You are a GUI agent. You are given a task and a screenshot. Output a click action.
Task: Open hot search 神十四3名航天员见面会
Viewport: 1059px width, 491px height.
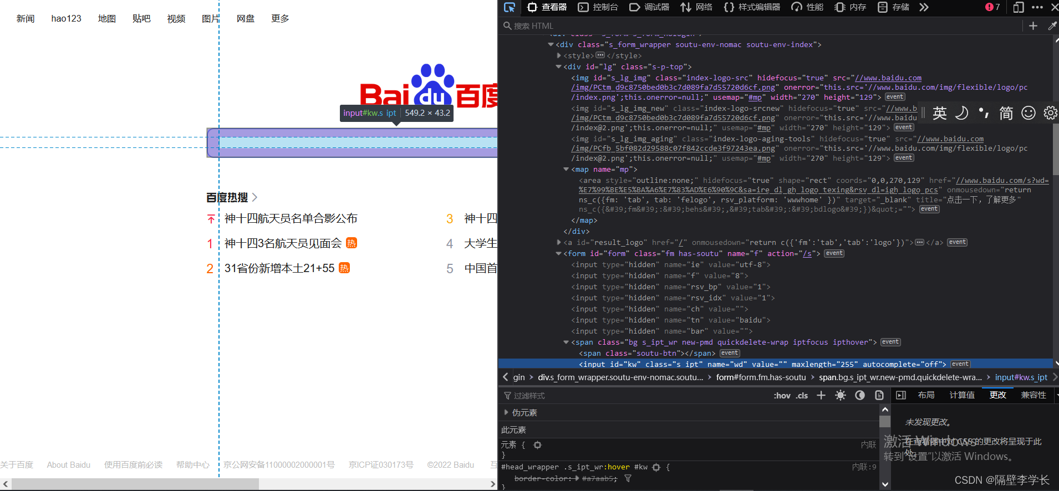pyautogui.click(x=283, y=243)
